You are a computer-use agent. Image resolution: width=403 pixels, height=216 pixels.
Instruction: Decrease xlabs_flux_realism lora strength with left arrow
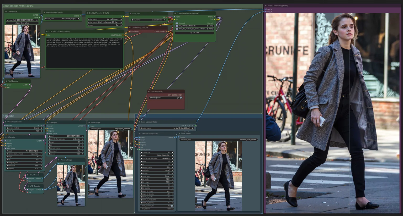207,29
